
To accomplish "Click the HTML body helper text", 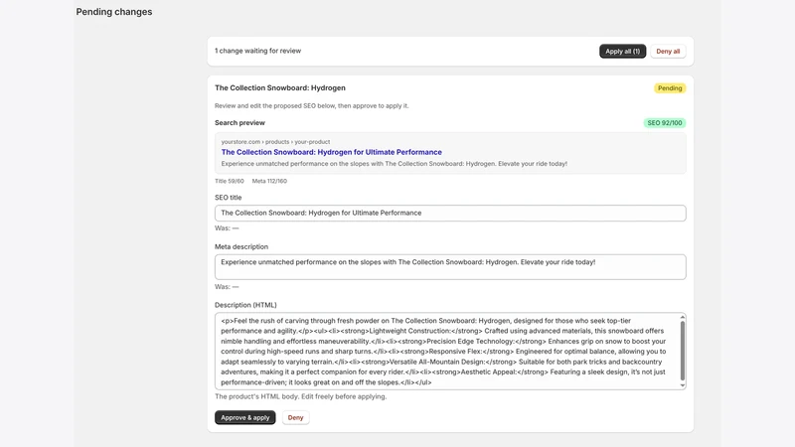I will [x=301, y=396].
